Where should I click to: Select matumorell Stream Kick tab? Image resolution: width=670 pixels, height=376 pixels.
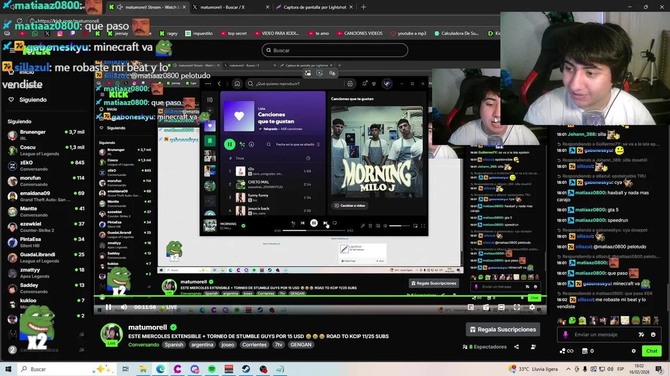pyautogui.click(x=147, y=7)
